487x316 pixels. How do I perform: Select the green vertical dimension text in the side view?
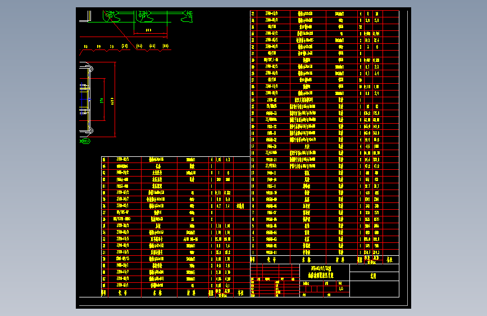pos(102,101)
